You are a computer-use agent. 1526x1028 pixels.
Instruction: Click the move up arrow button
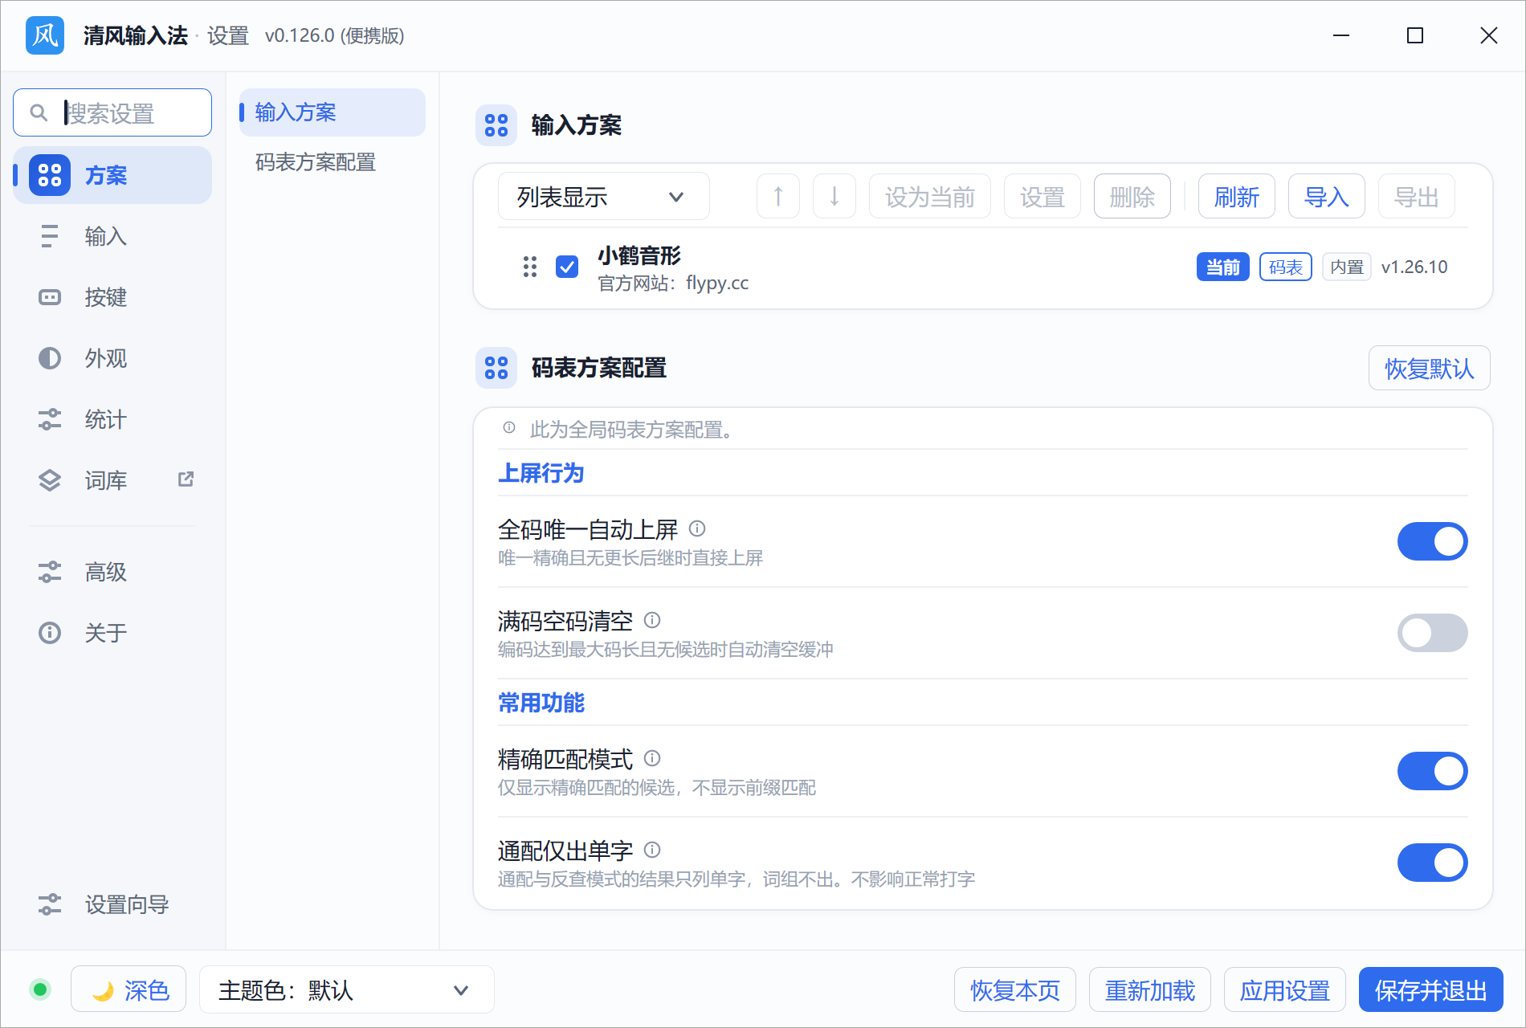point(778,197)
